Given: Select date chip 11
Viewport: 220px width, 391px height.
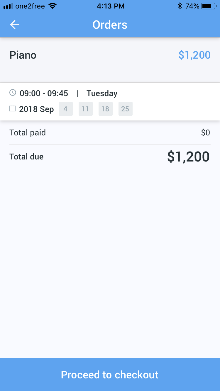Looking at the screenshot, I should pos(85,109).
